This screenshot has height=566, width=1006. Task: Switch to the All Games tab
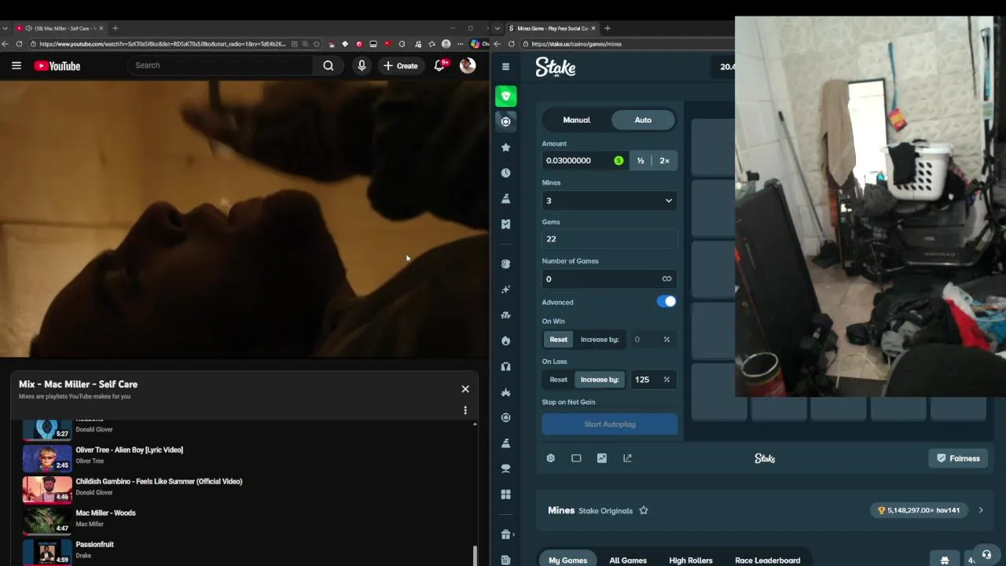(628, 560)
